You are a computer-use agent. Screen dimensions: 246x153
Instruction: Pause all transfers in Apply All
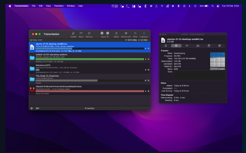[102, 33]
